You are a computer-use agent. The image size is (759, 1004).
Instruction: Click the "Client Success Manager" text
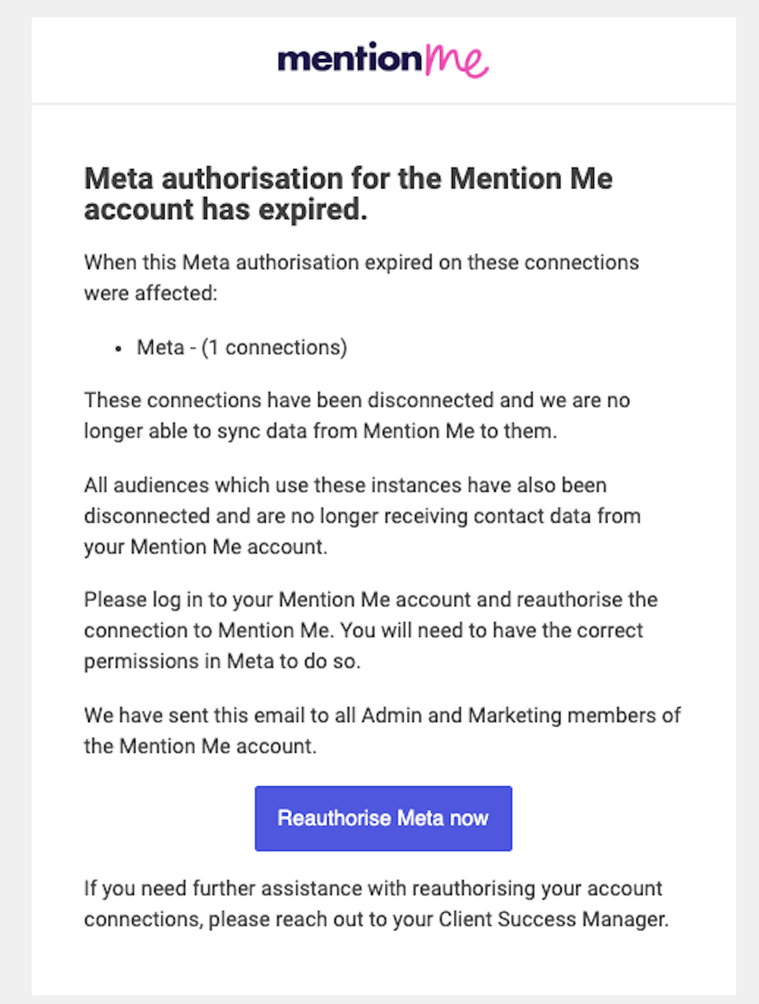553,919
